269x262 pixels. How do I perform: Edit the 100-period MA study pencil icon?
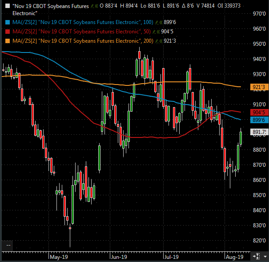(x=157, y=22)
